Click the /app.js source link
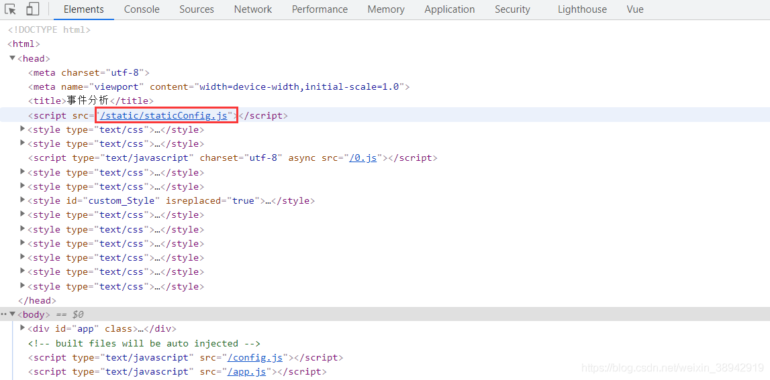Screen dimensions: 770x380 click(x=248, y=371)
